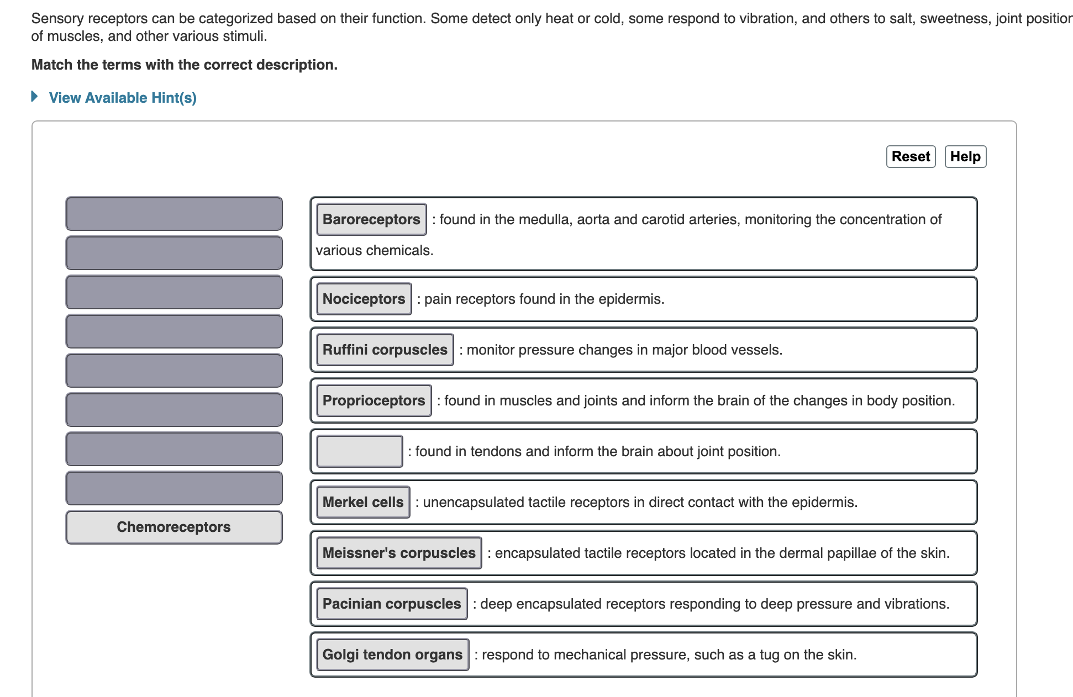Click the Nociceptors answer chip
This screenshot has height=697, width=1073.
tap(363, 299)
